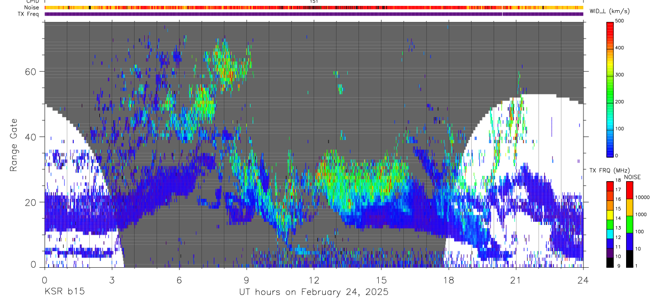Click the '100' label on the WID color bar
This screenshot has width=656, height=303.
coord(620,129)
